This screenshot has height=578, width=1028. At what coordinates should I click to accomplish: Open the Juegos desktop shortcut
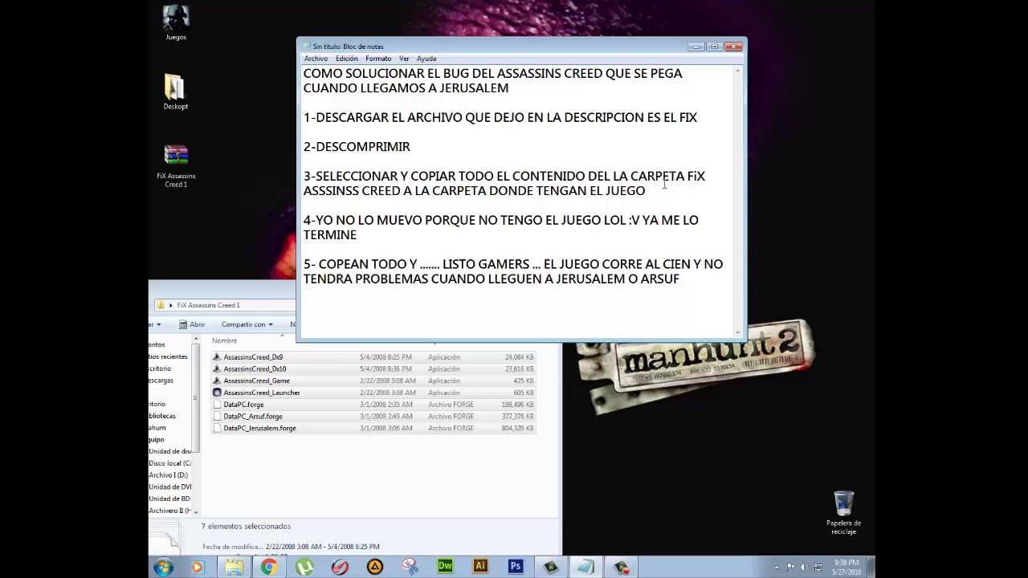(175, 23)
